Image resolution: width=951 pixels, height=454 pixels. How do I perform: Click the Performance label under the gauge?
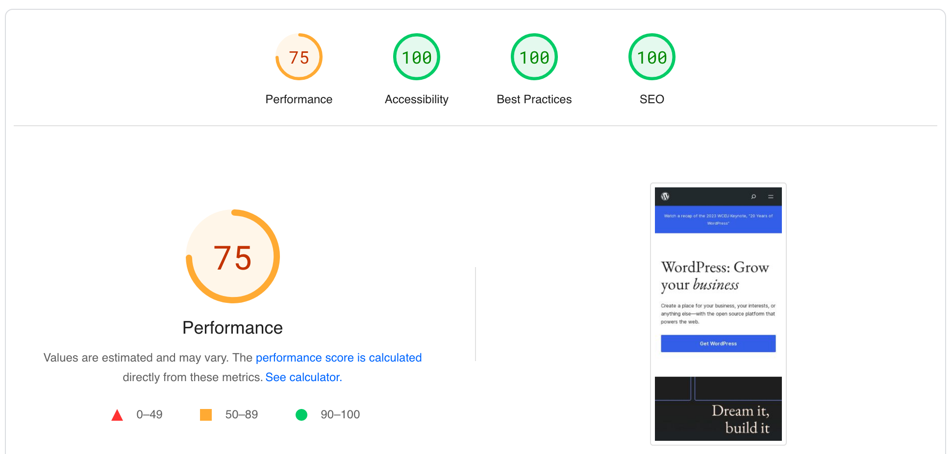(x=299, y=99)
